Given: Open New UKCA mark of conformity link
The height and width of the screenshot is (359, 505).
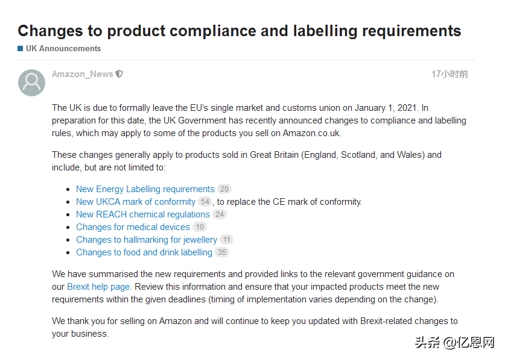Looking at the screenshot, I should 136,202.
